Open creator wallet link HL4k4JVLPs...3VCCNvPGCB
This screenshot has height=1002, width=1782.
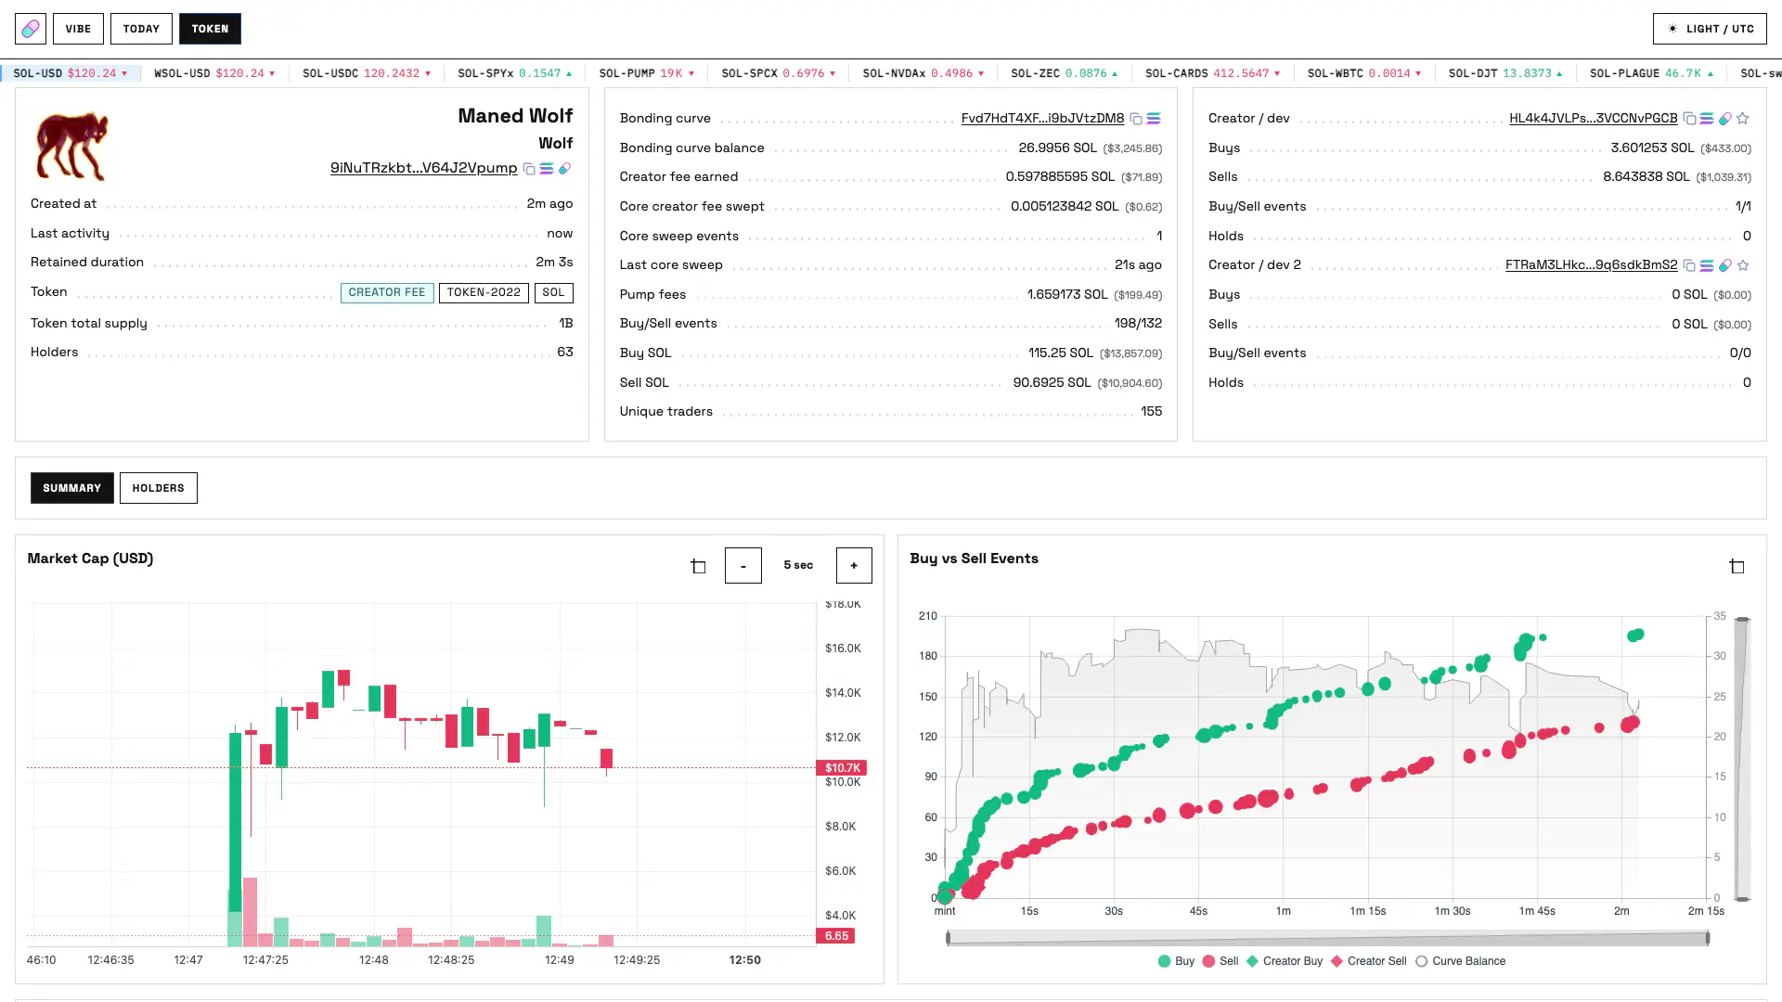[x=1593, y=118]
